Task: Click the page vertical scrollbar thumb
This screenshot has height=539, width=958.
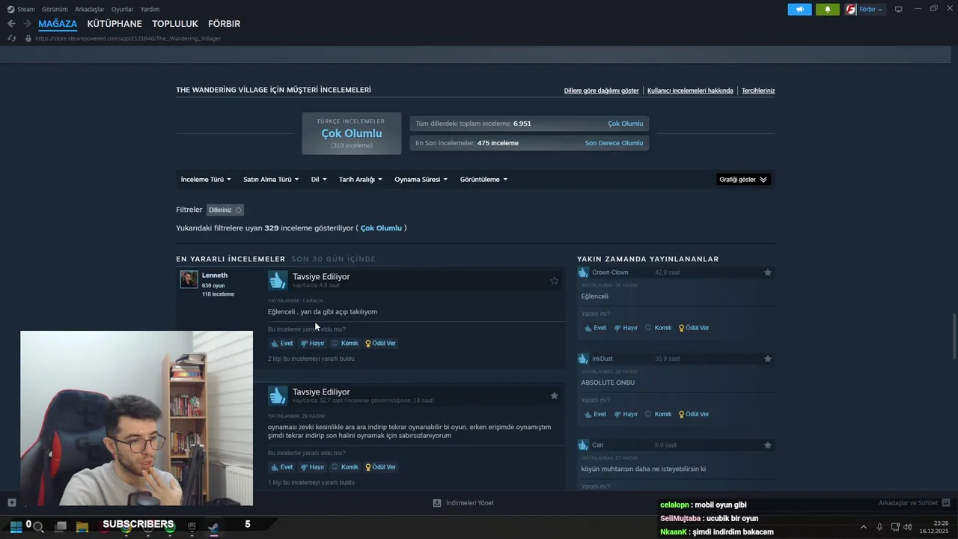Action: point(954,337)
